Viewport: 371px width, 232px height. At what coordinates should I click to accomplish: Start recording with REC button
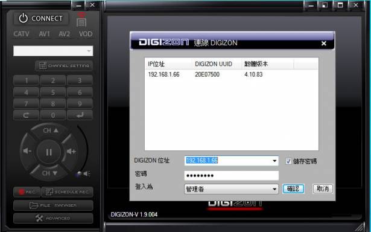click(27, 192)
